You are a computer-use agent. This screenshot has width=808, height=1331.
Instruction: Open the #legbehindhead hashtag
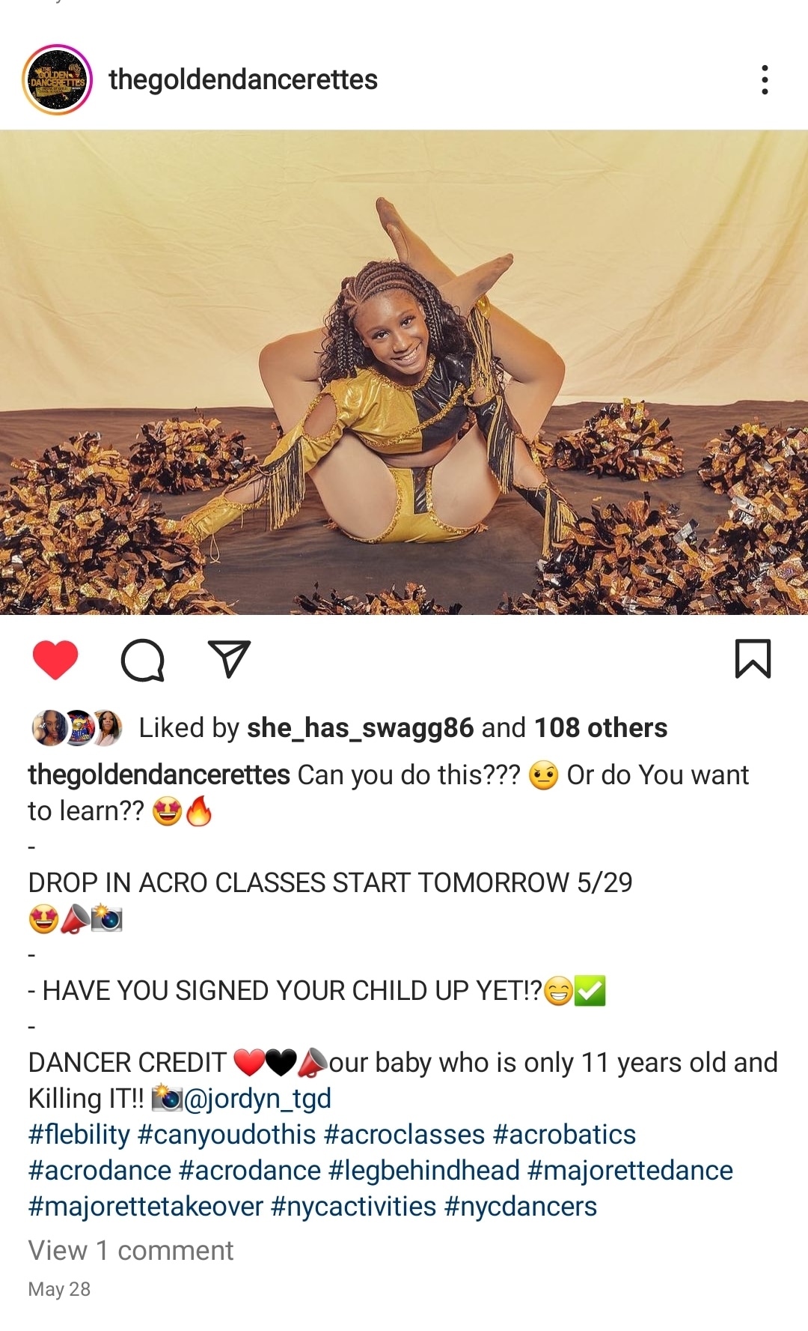pyautogui.click(x=424, y=1171)
